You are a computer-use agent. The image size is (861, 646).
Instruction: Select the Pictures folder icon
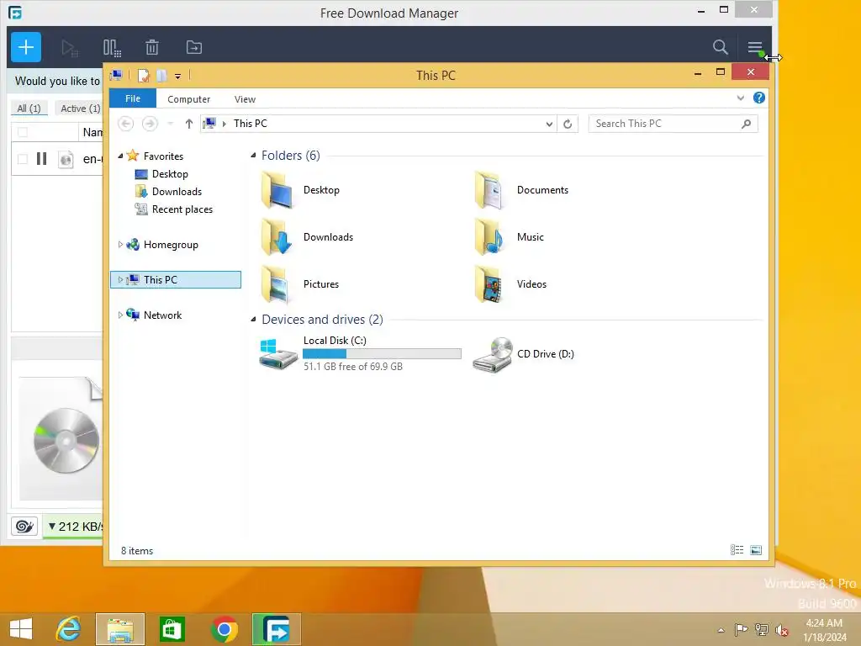coord(277,284)
